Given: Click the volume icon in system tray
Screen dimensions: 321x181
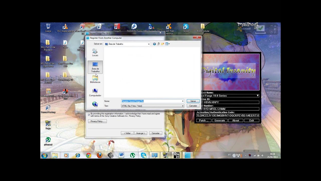Looking at the screenshot, I should 263,155.
